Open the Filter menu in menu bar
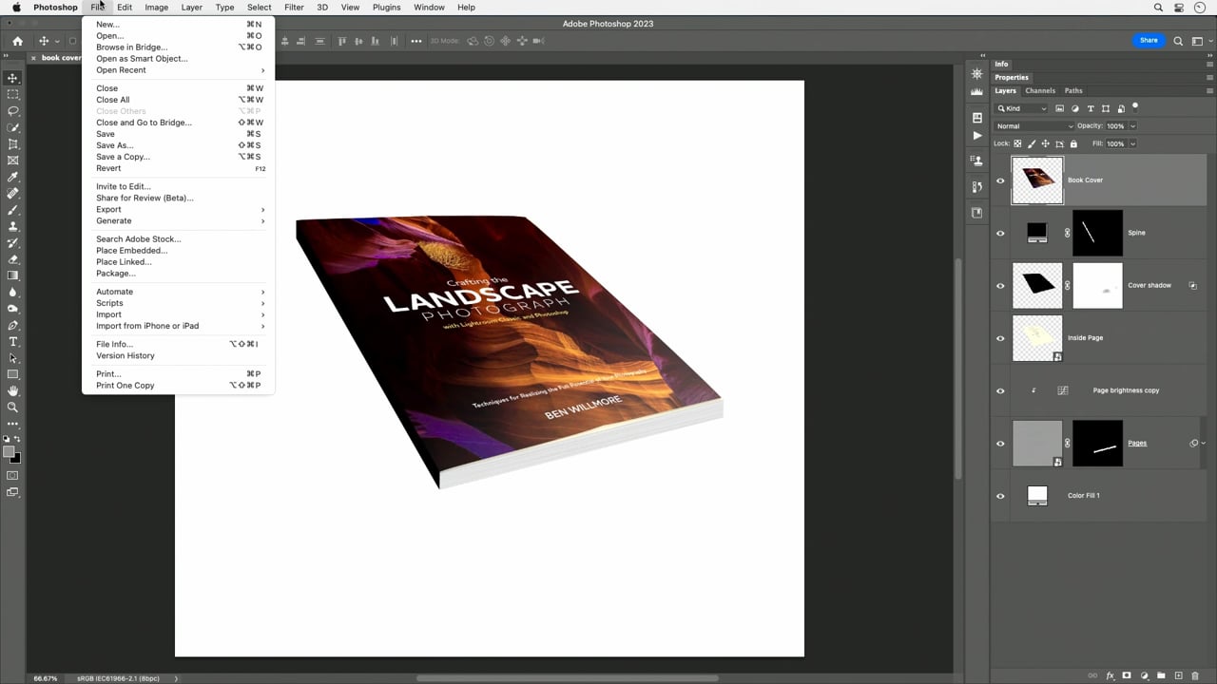1217x684 pixels. coord(295,8)
